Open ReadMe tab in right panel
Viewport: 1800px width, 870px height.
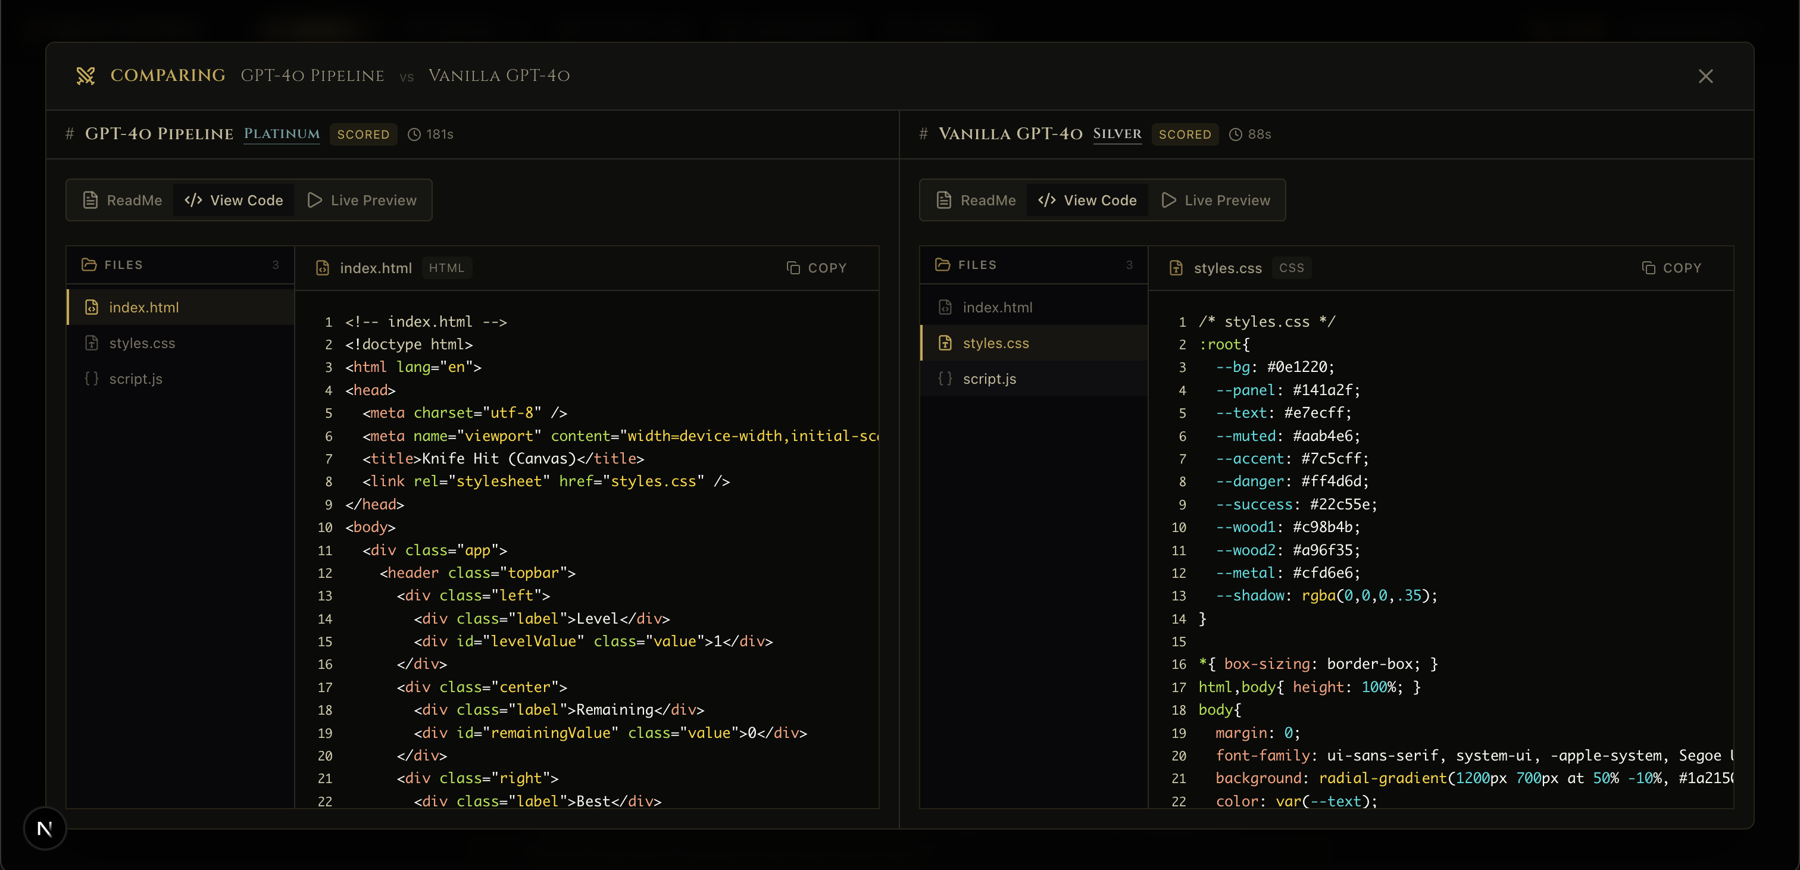coord(976,201)
